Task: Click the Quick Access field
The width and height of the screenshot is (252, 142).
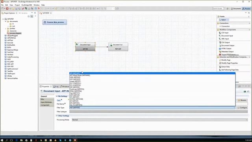Action: click(218, 8)
